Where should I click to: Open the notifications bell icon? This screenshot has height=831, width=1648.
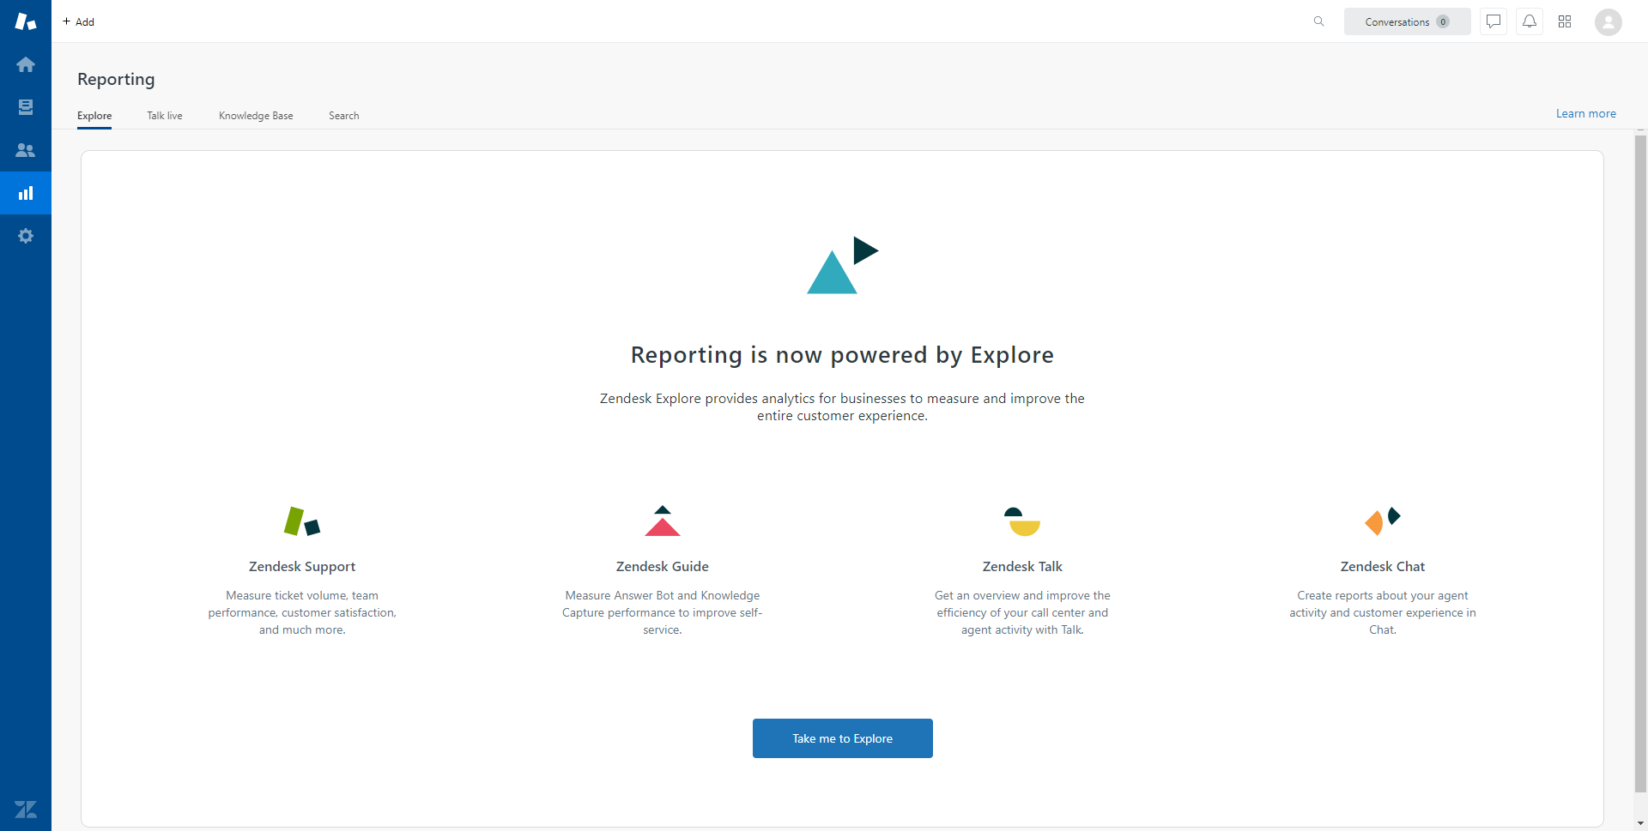(x=1530, y=21)
